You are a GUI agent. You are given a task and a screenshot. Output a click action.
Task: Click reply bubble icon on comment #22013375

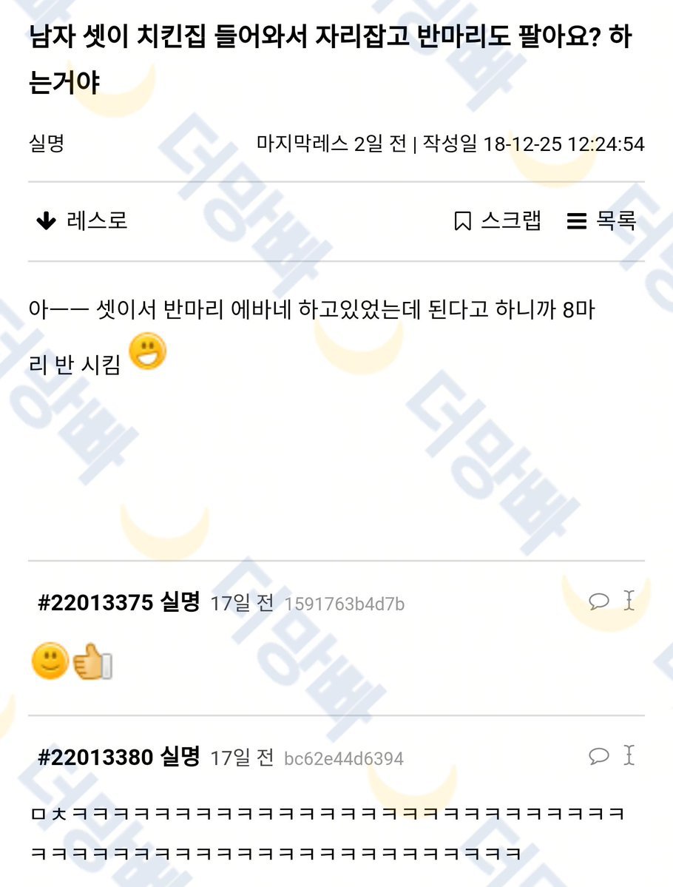pos(598,601)
